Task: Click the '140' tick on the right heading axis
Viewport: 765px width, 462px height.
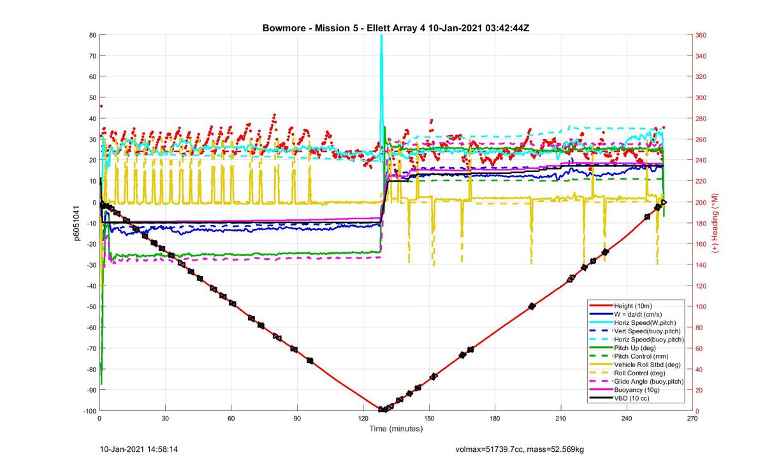Action: (701, 265)
